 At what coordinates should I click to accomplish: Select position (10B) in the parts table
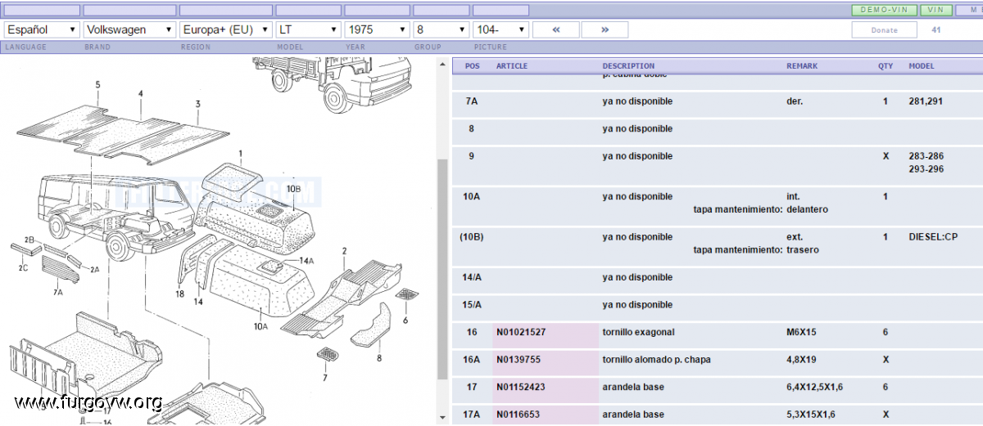point(471,237)
